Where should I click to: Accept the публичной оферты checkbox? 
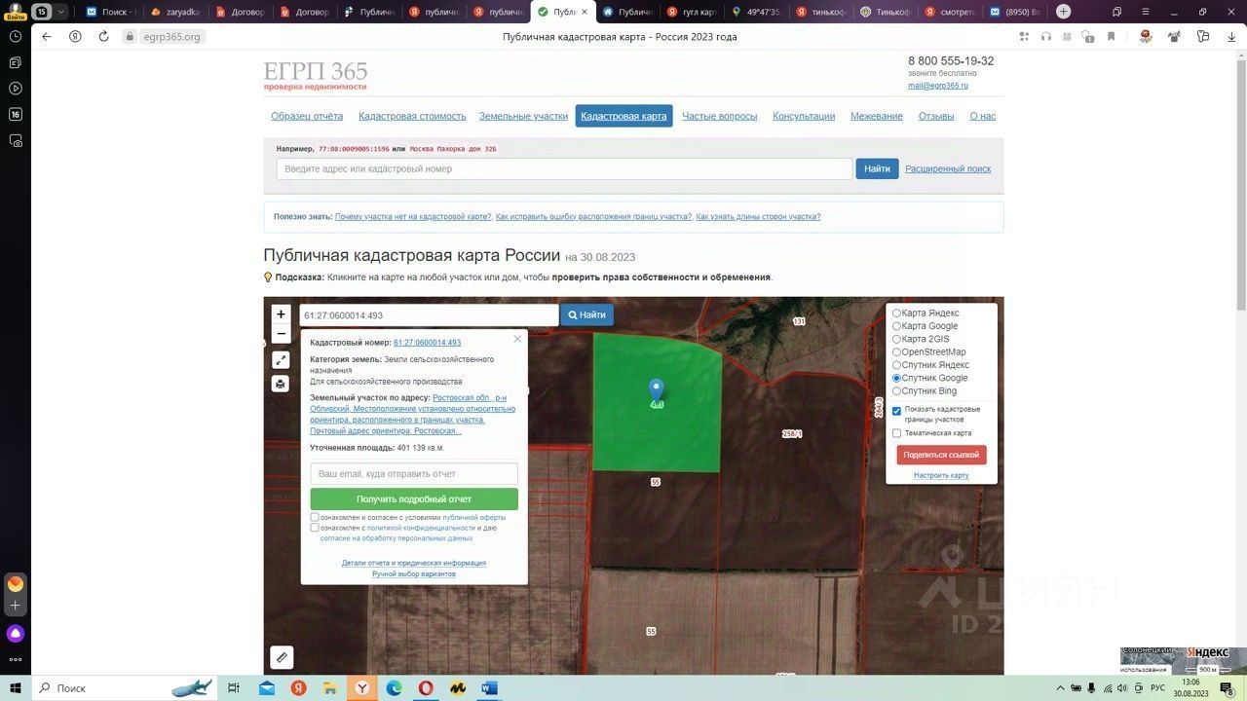(315, 518)
